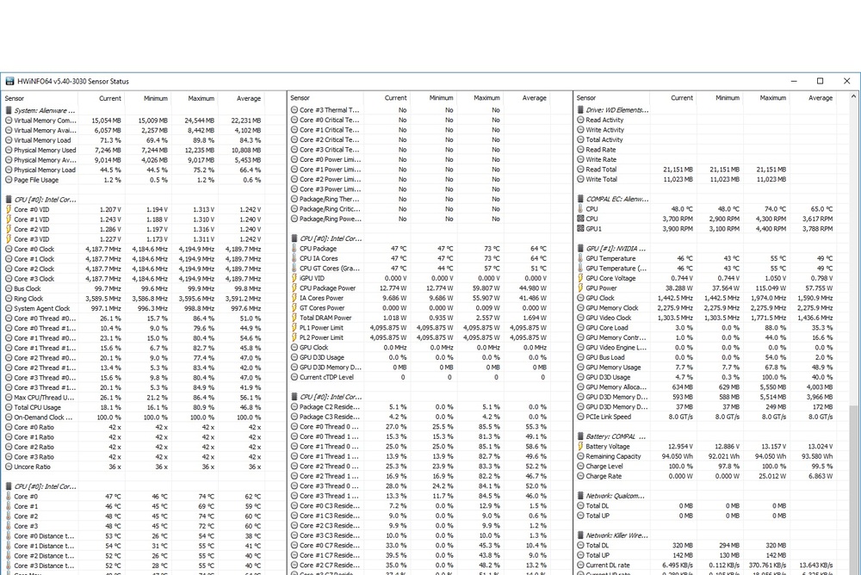
Task: Select the Drive: WD Elements group header
Action: tap(616, 110)
